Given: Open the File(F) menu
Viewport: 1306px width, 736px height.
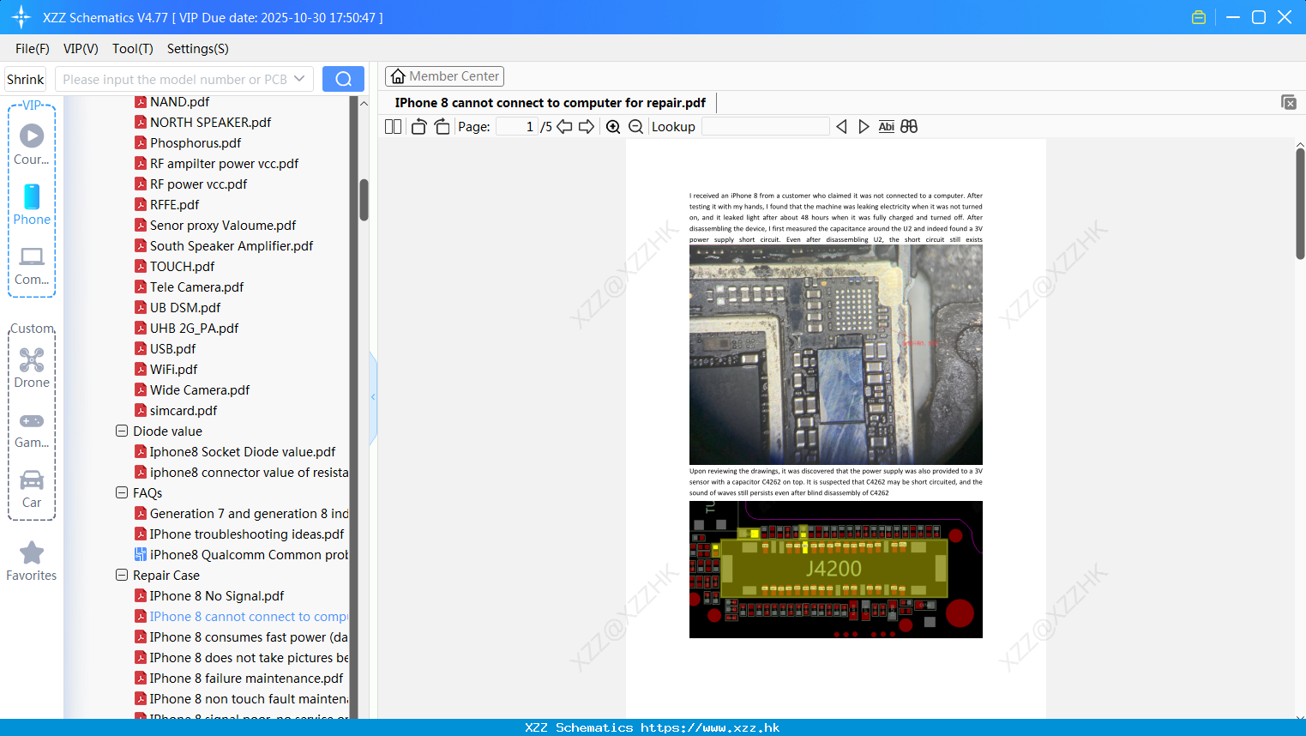Looking at the screenshot, I should 33,49.
